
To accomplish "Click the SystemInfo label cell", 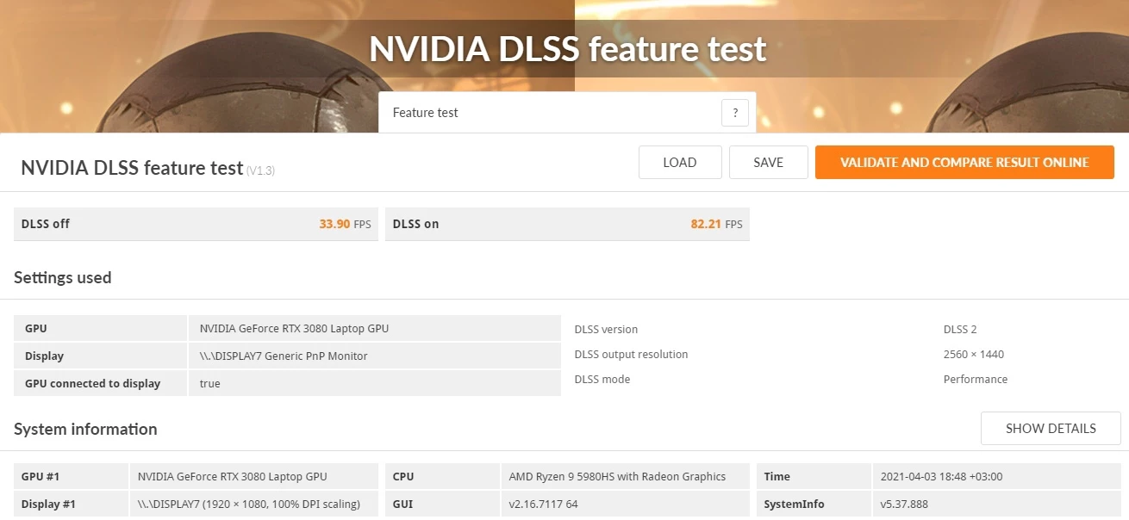I will pos(814,504).
